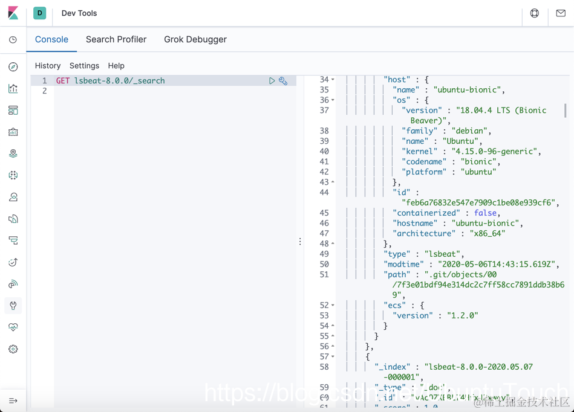Open Metrics icon in sidebar
Viewport: 574px width, 412px height.
(x=13, y=197)
